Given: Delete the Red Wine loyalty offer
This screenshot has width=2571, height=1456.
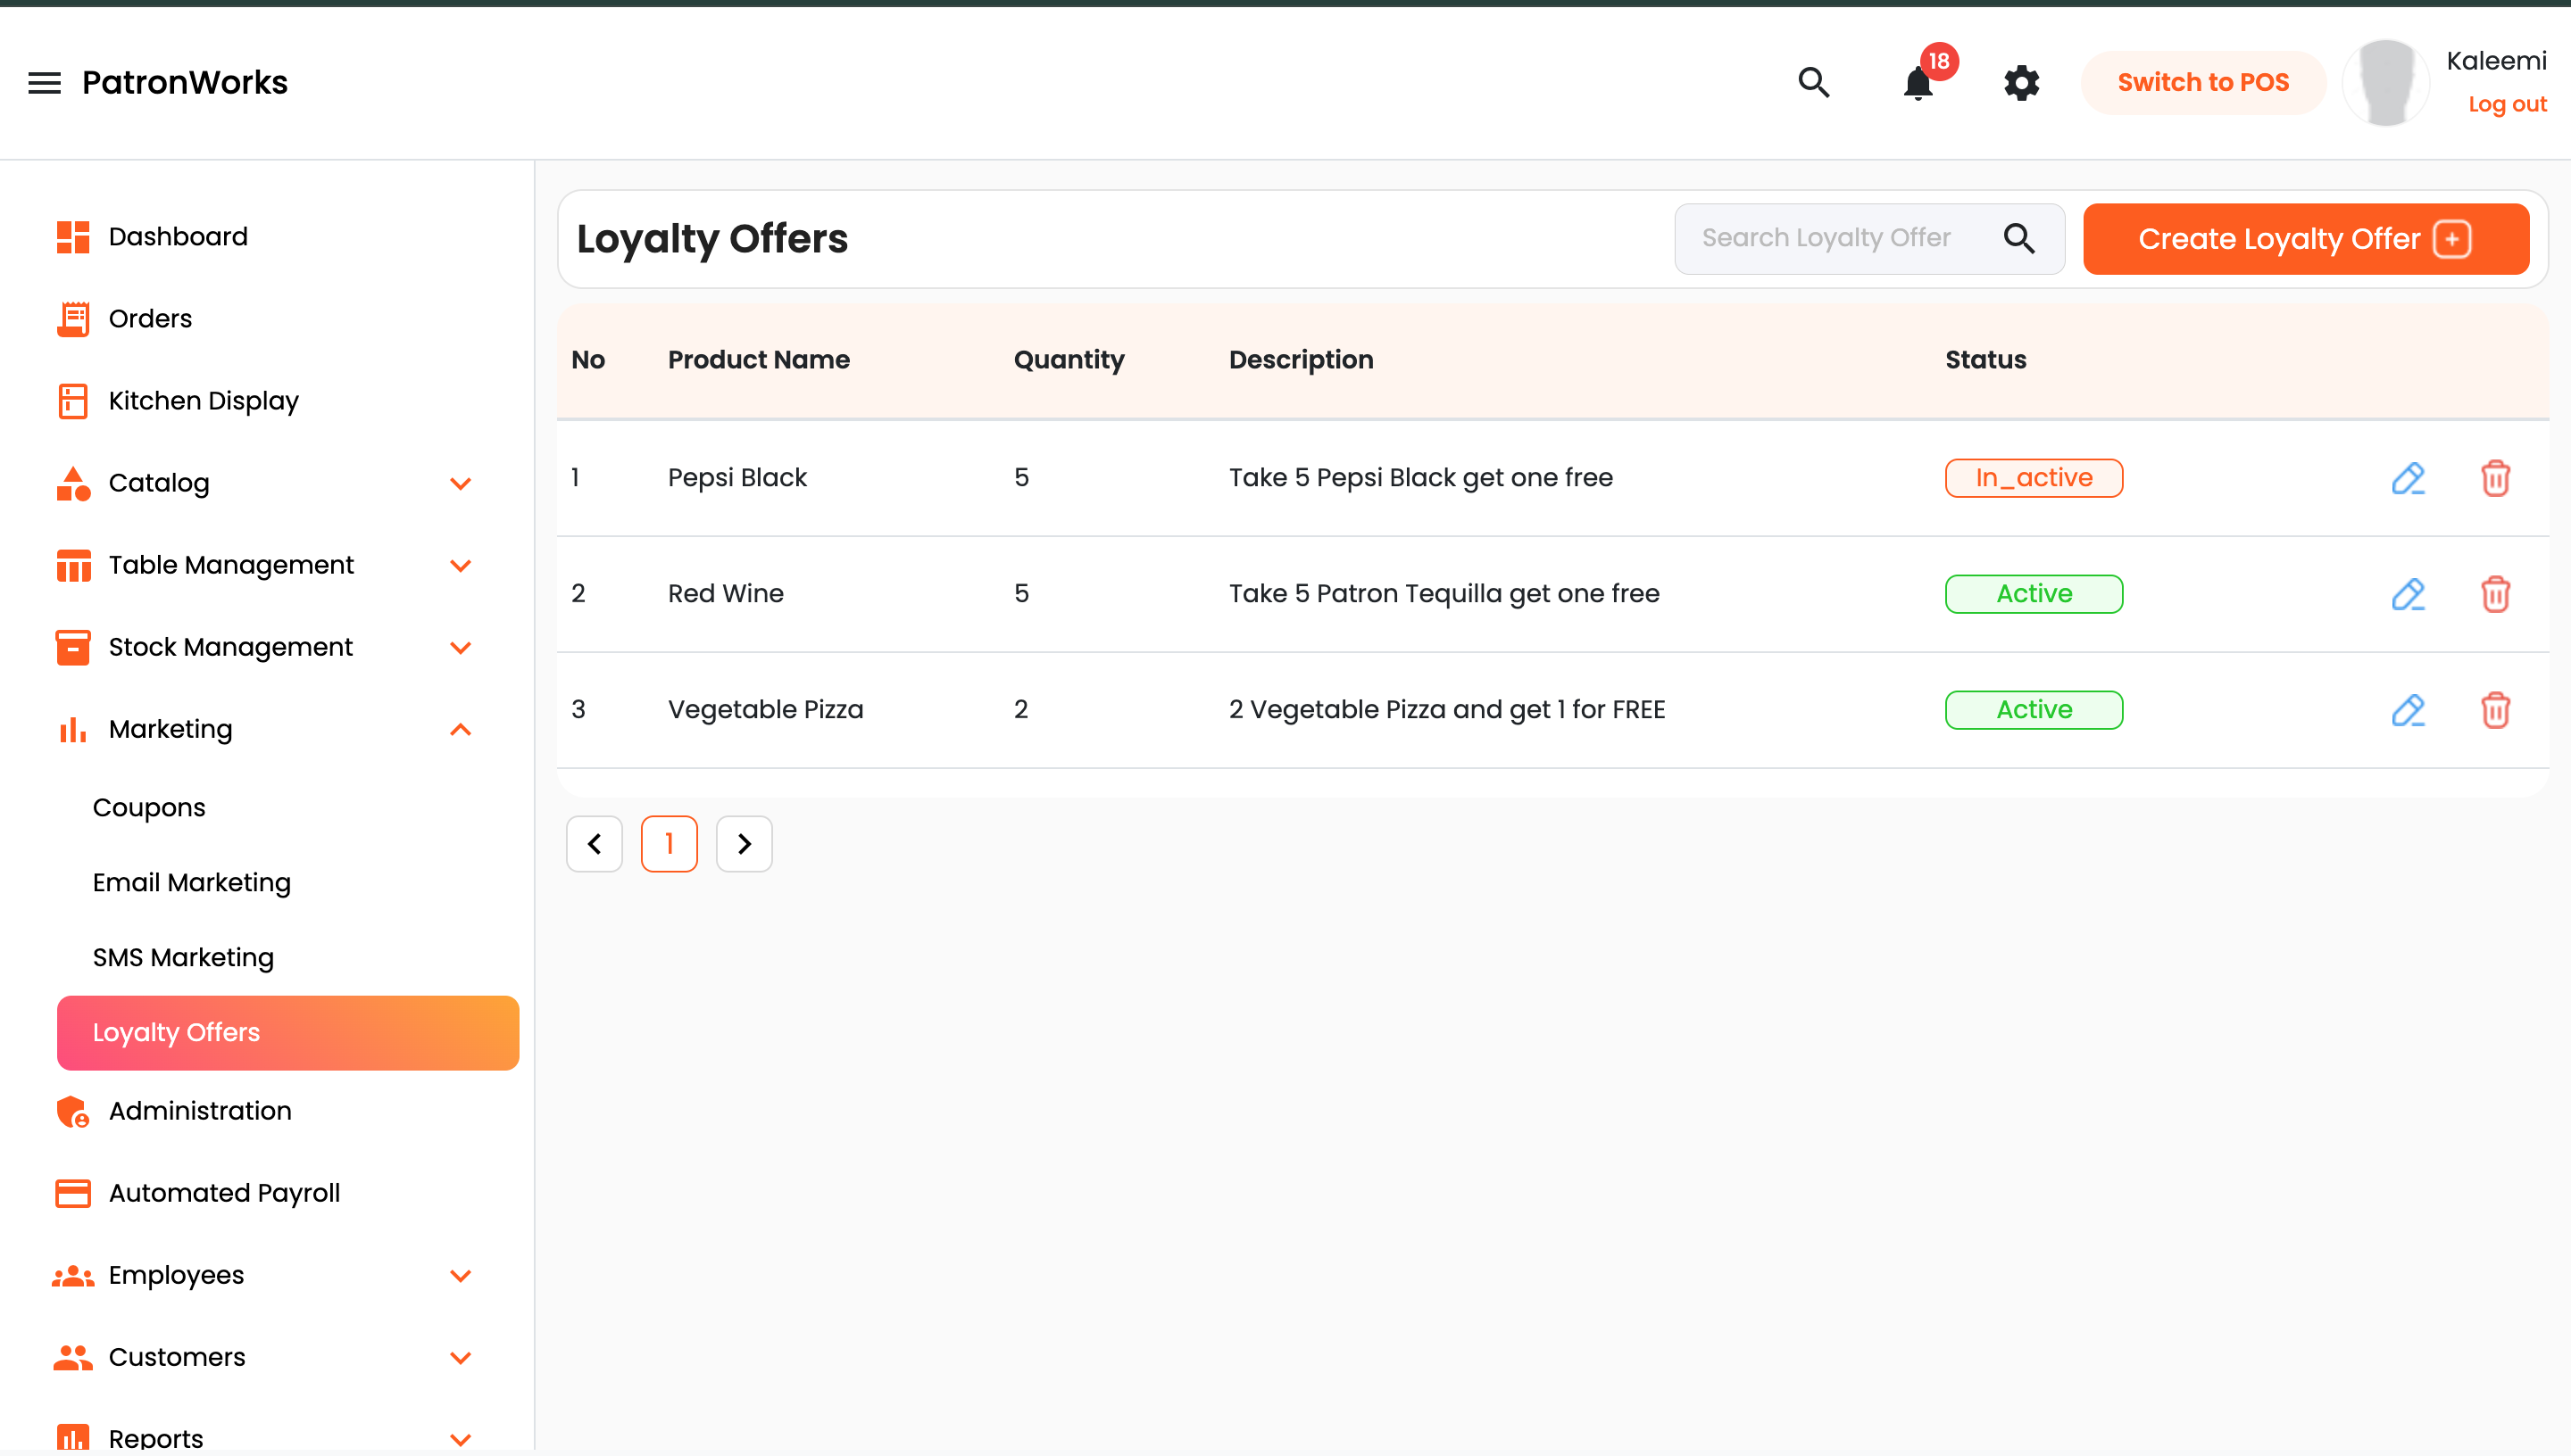Looking at the screenshot, I should pos(2495,594).
